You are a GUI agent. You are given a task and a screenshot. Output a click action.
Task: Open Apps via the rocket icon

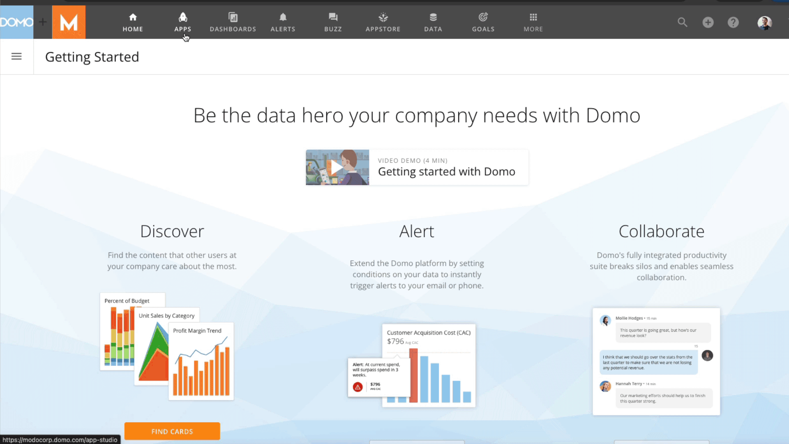[183, 17]
